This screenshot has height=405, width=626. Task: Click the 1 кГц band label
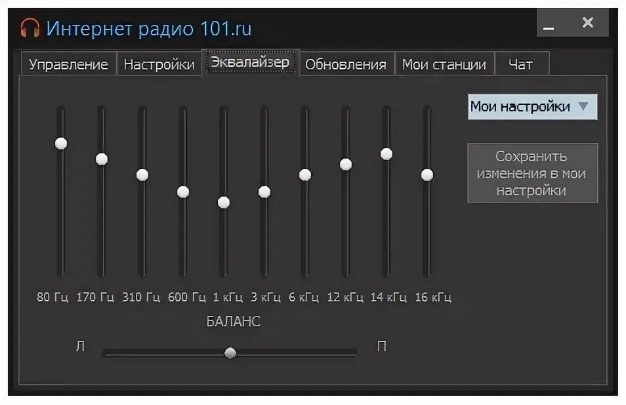click(228, 297)
